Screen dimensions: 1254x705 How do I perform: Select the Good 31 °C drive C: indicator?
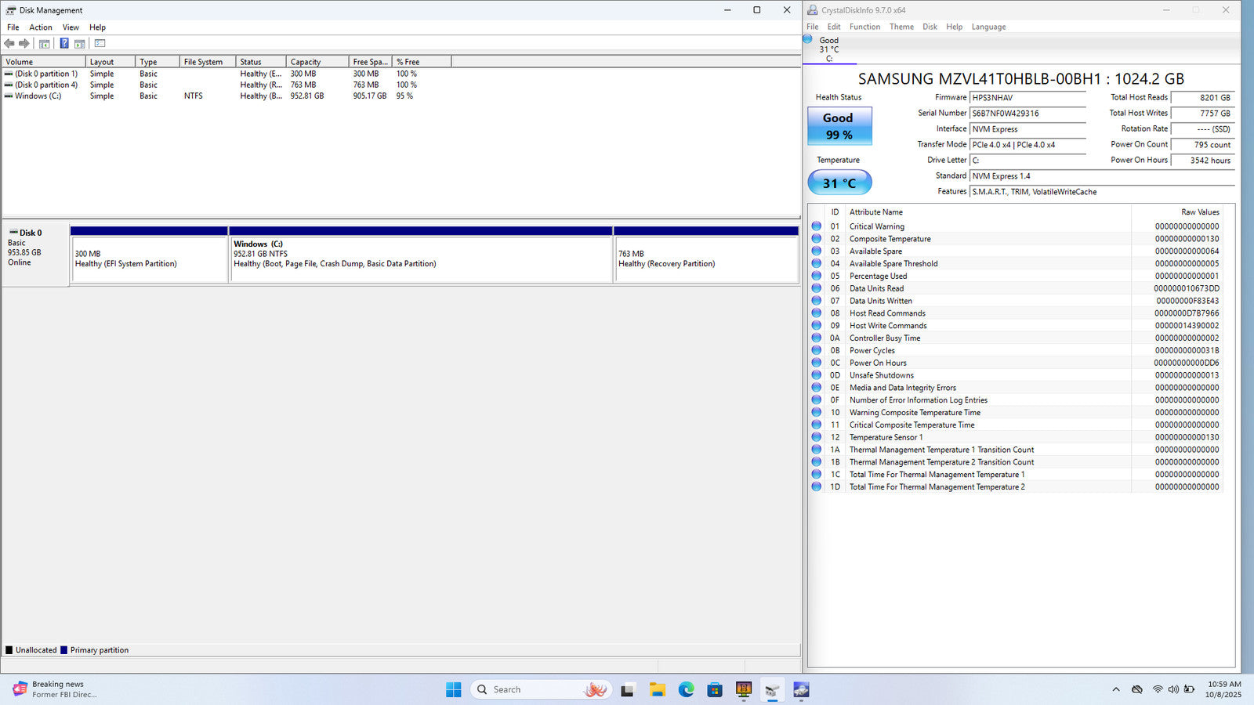click(x=828, y=49)
